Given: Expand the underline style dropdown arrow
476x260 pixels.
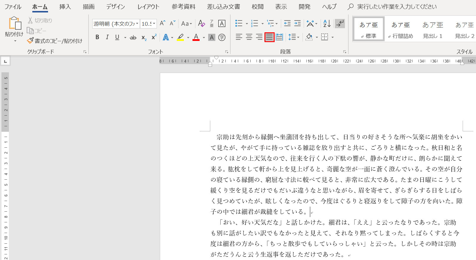Looking at the screenshot, I should point(125,38).
